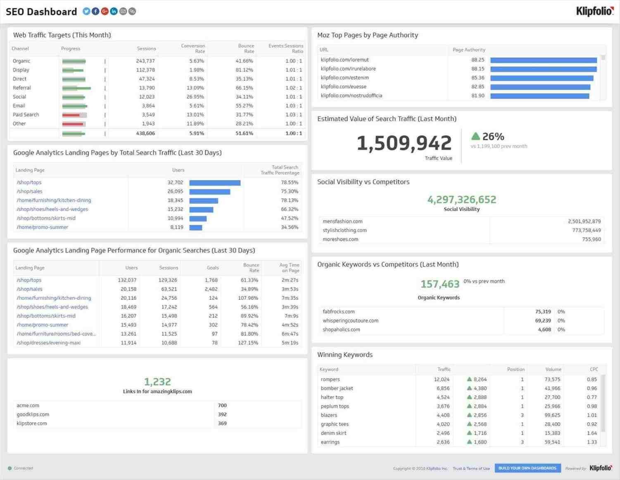Image resolution: width=620 pixels, height=480 pixels.
Task: Open the /shop/dresses/evening-maxi landing page link
Action: [x=48, y=343]
